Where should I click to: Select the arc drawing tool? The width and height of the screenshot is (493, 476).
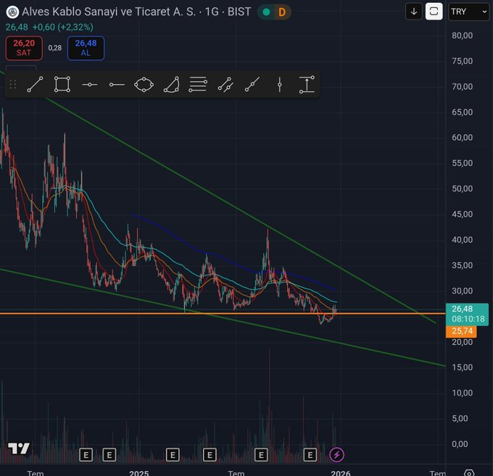(172, 85)
